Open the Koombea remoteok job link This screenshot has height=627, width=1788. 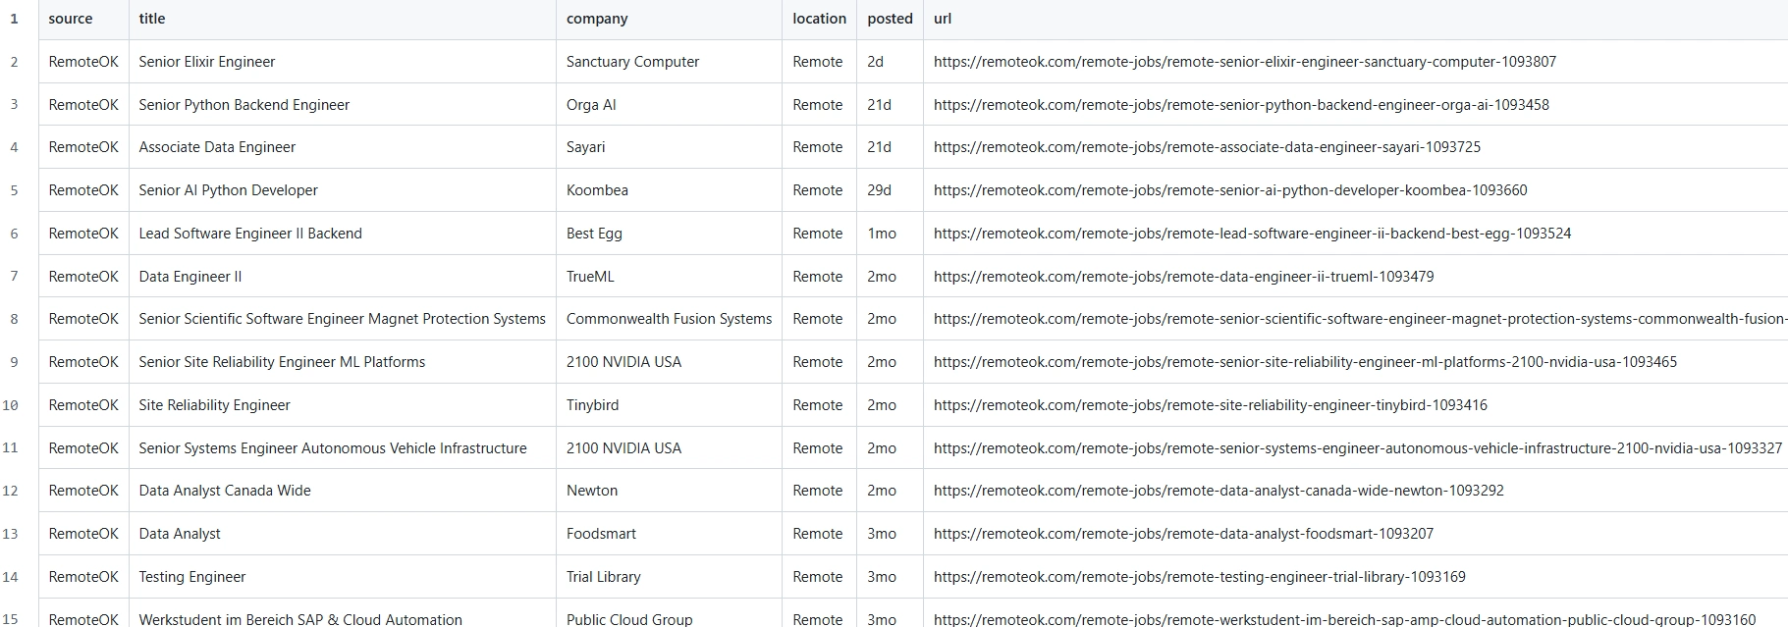1230,190
